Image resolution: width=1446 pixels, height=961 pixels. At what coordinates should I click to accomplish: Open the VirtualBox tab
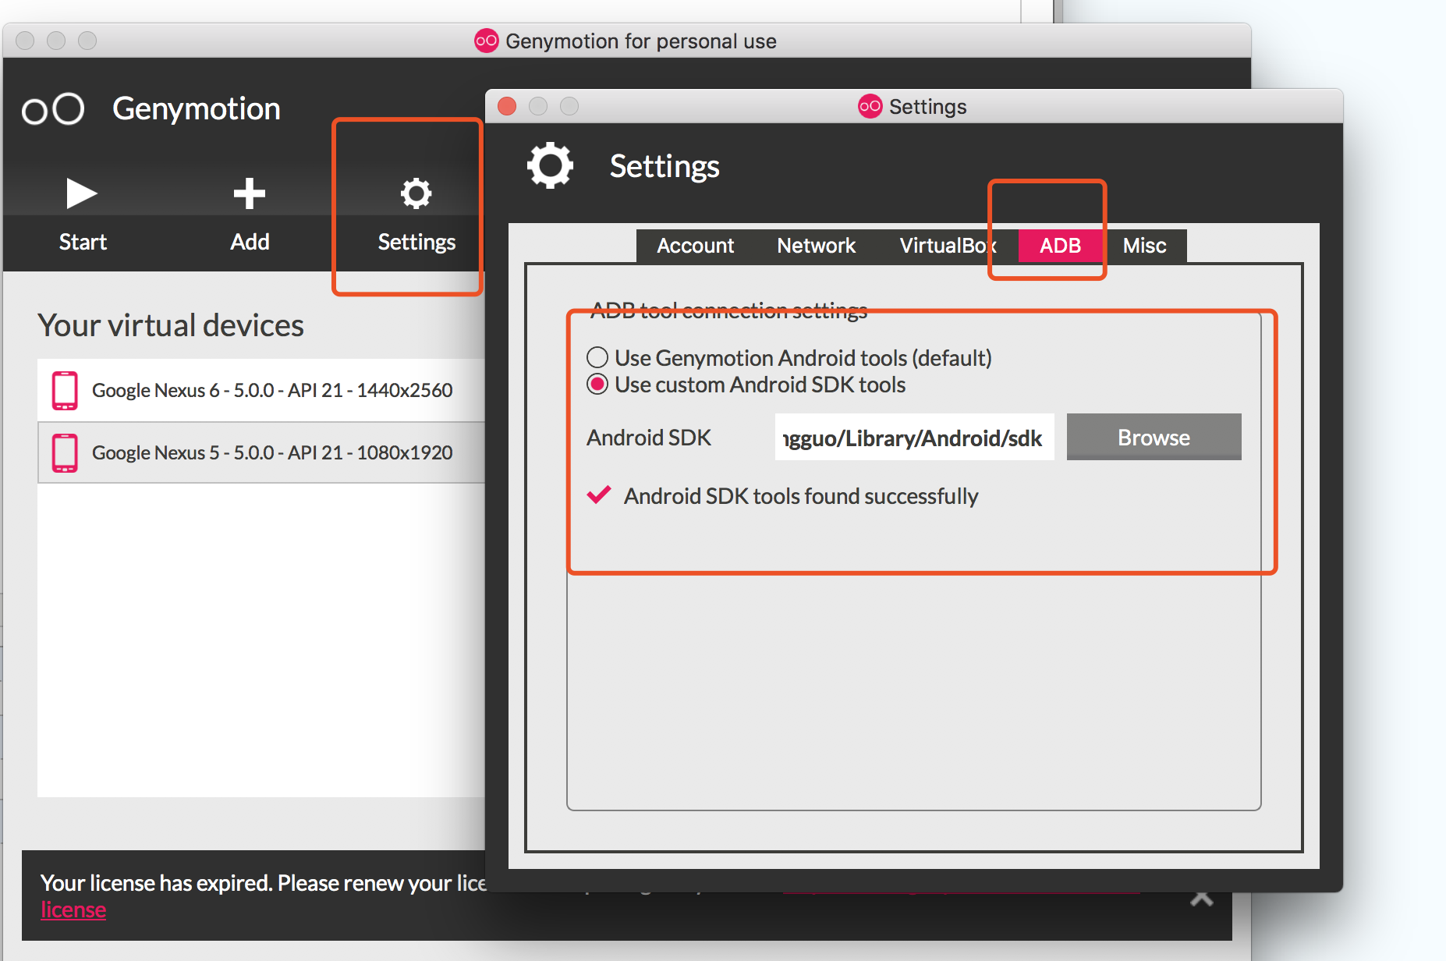948,246
